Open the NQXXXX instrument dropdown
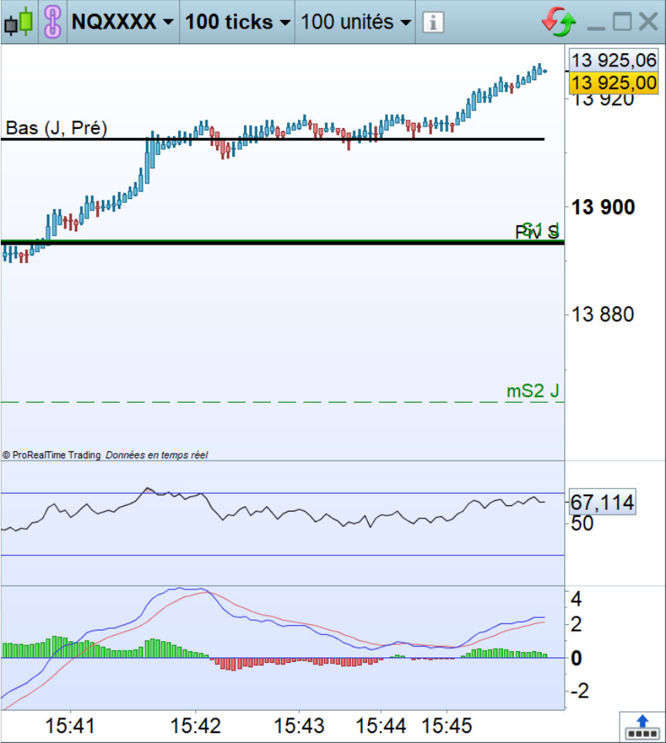 123,22
